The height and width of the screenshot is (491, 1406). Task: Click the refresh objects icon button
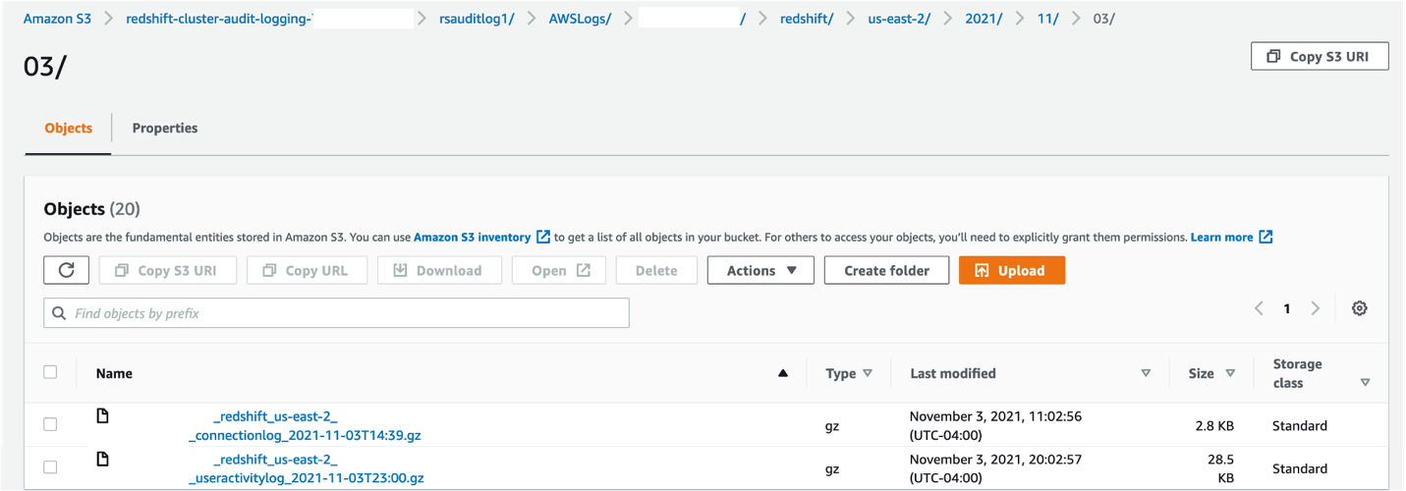pyautogui.click(x=67, y=270)
